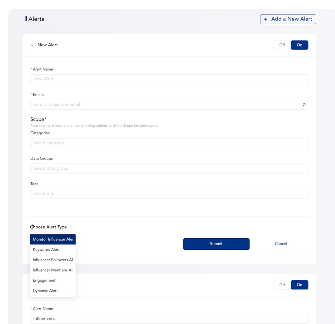Submit the new alert form
This screenshot has height=324, width=335.
point(216,244)
